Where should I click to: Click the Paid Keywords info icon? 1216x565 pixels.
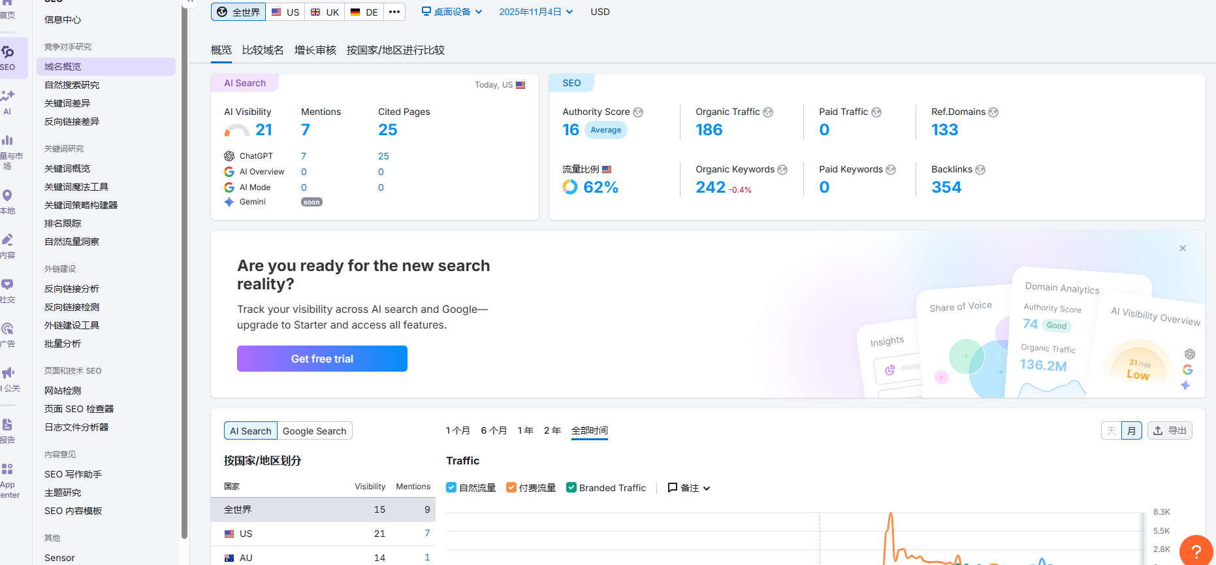click(x=891, y=170)
